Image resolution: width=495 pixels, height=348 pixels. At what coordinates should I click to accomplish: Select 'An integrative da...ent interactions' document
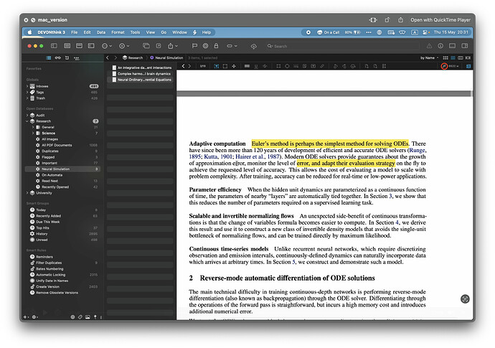coord(141,67)
